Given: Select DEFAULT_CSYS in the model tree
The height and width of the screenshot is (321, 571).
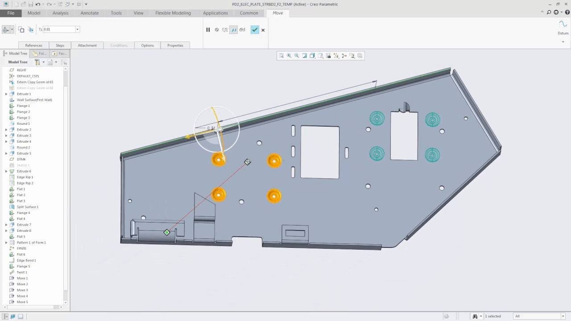Looking at the screenshot, I should [x=28, y=76].
